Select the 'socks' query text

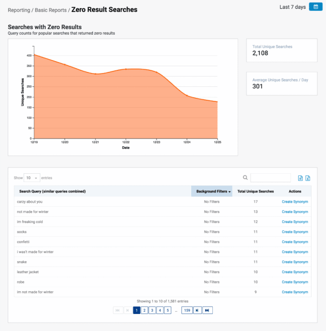click(x=22, y=232)
